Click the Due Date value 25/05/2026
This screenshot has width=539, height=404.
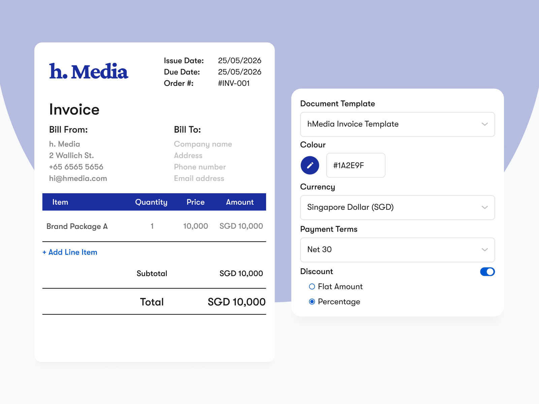click(x=240, y=72)
